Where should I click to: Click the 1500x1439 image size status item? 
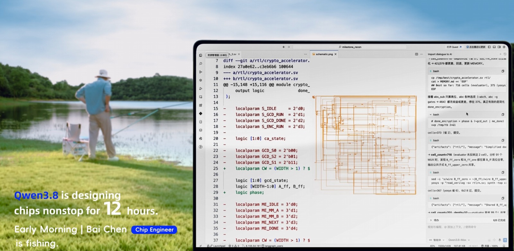(445, 246)
